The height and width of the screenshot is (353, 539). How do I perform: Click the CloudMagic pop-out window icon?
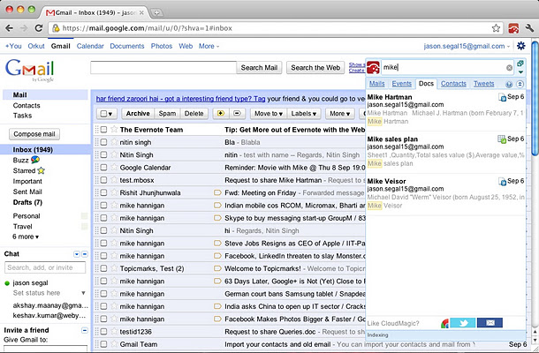point(520,64)
